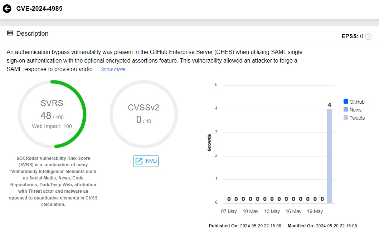The image size is (379, 232).
Task: Click the back arrow icon
Action: click(x=7, y=9)
